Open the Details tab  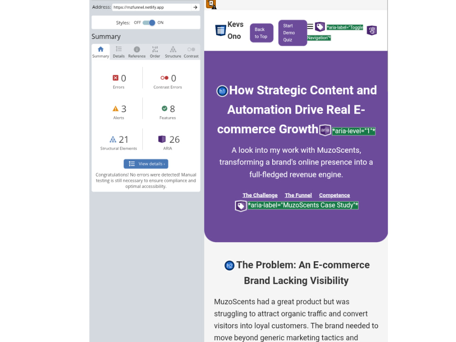[119, 52]
